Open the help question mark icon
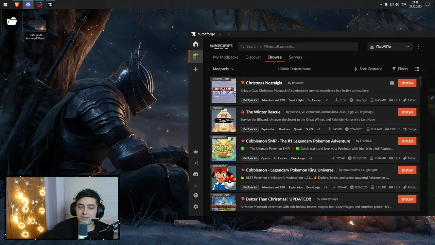 (x=196, y=195)
